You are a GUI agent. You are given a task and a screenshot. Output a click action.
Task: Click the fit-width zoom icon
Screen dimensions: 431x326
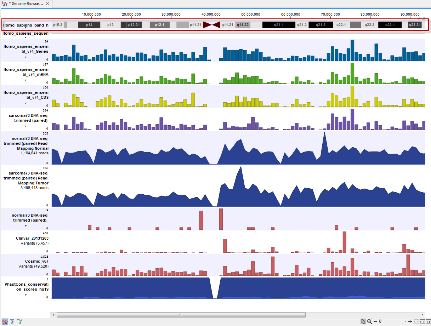(x=421, y=321)
